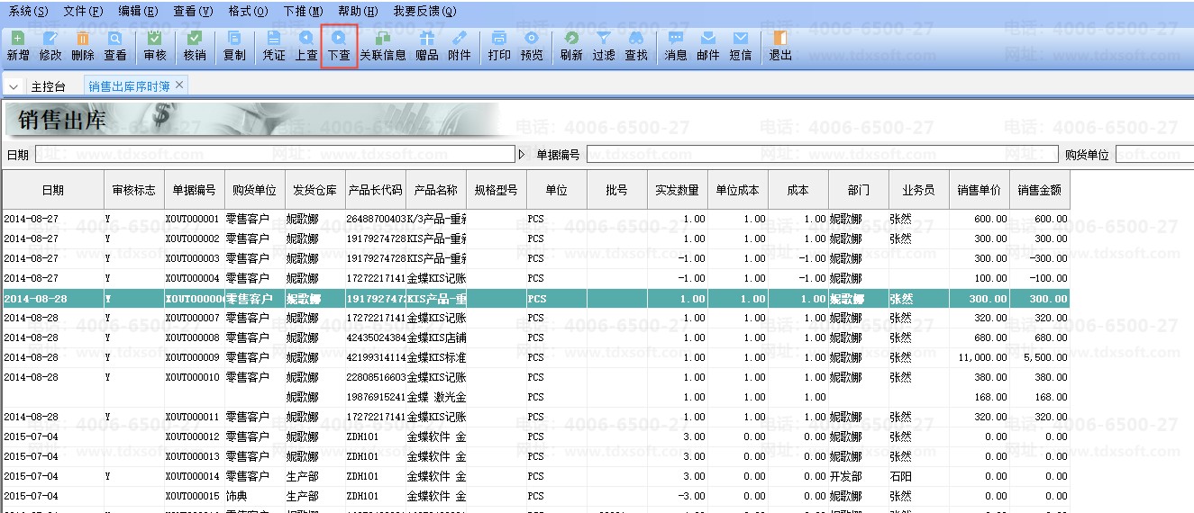The image size is (1194, 513).
Task: Sort by the 销售金额 column header
Action: [x=1039, y=190]
